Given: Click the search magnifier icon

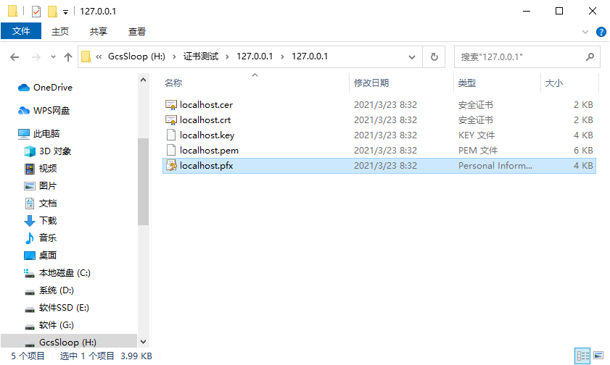Looking at the screenshot, I should point(590,57).
